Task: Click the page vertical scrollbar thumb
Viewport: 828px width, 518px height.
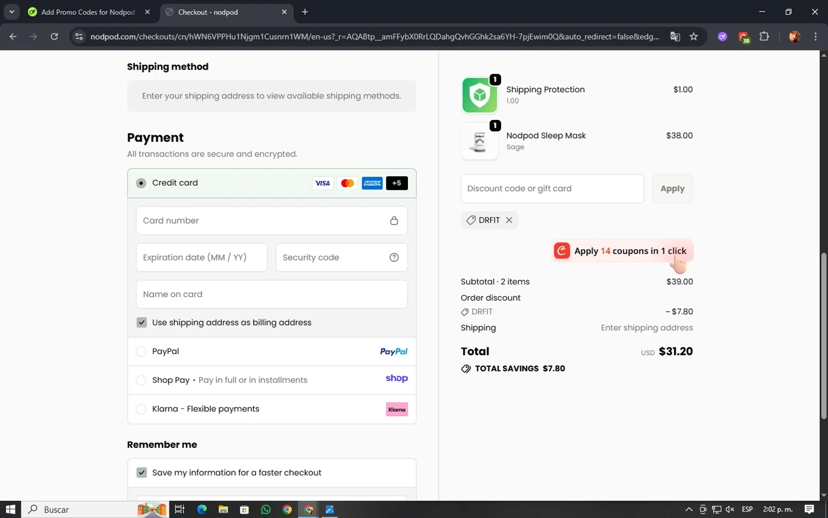Action: 824,336
